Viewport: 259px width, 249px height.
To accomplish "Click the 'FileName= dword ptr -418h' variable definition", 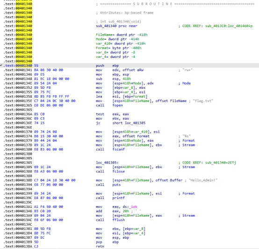I will tap(122, 35).
